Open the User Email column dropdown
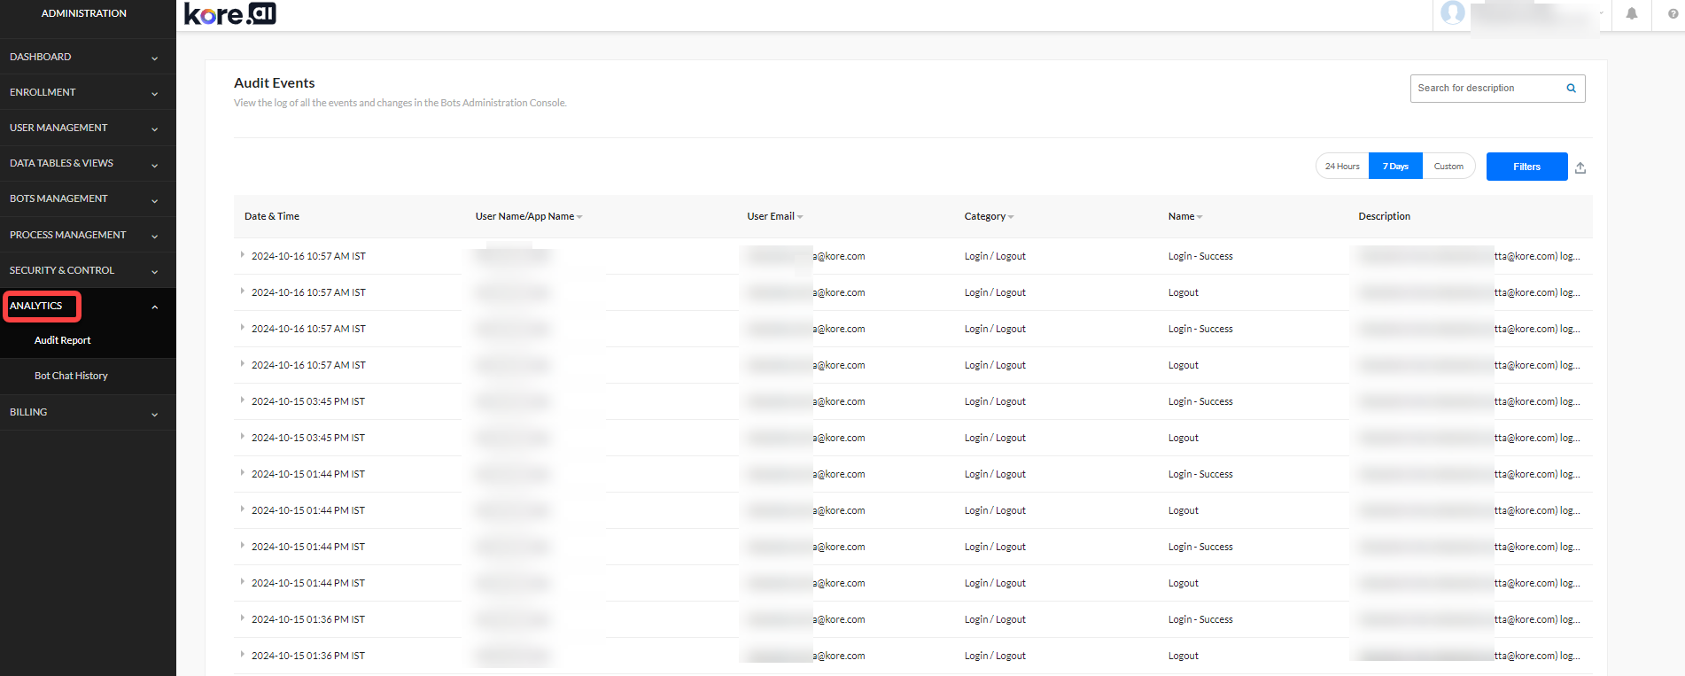The height and width of the screenshot is (676, 1685). pyautogui.click(x=800, y=217)
